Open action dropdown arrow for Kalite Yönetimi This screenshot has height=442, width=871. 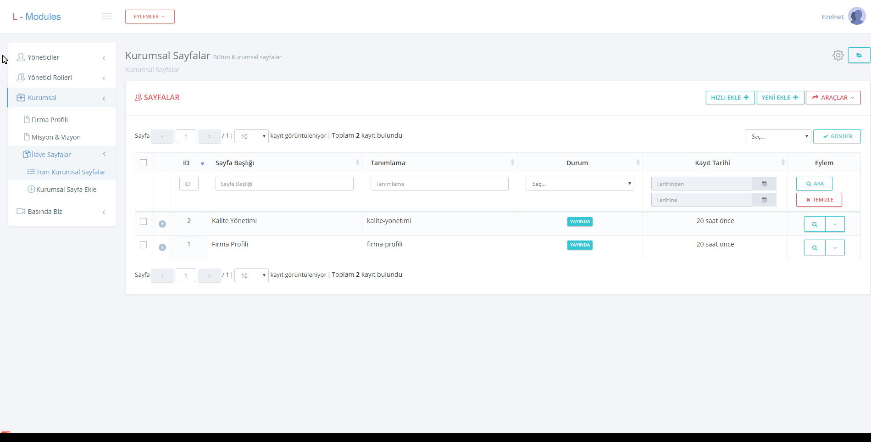835,224
